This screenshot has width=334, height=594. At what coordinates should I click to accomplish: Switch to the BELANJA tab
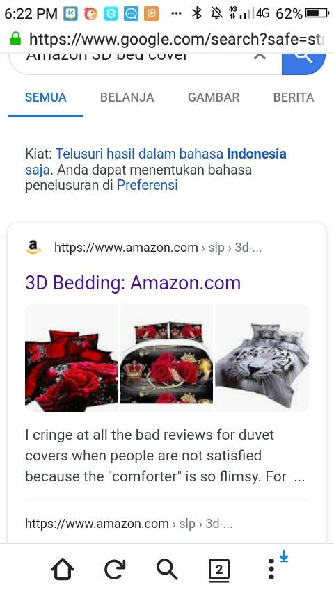click(127, 97)
